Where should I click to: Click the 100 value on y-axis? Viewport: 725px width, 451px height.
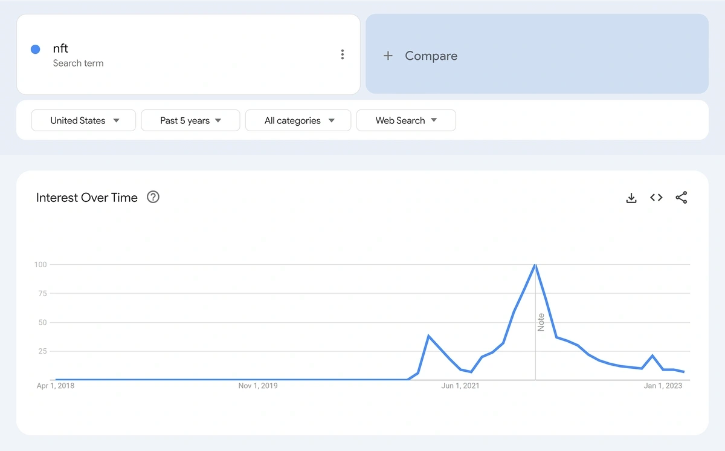pos(40,265)
